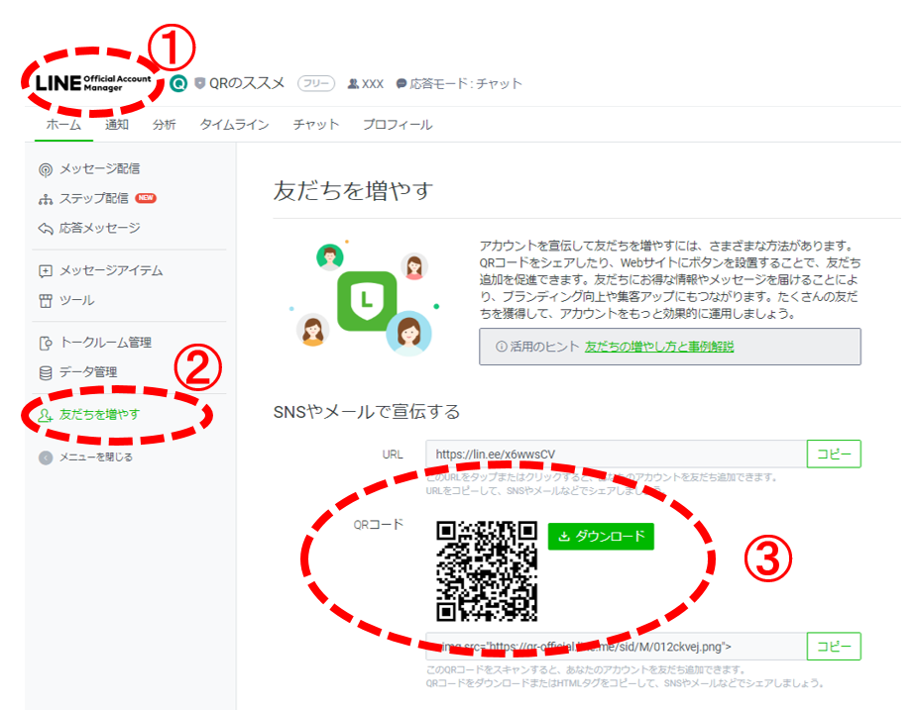
Task: Click the トークルーム管理 icon
Action: coord(46,343)
